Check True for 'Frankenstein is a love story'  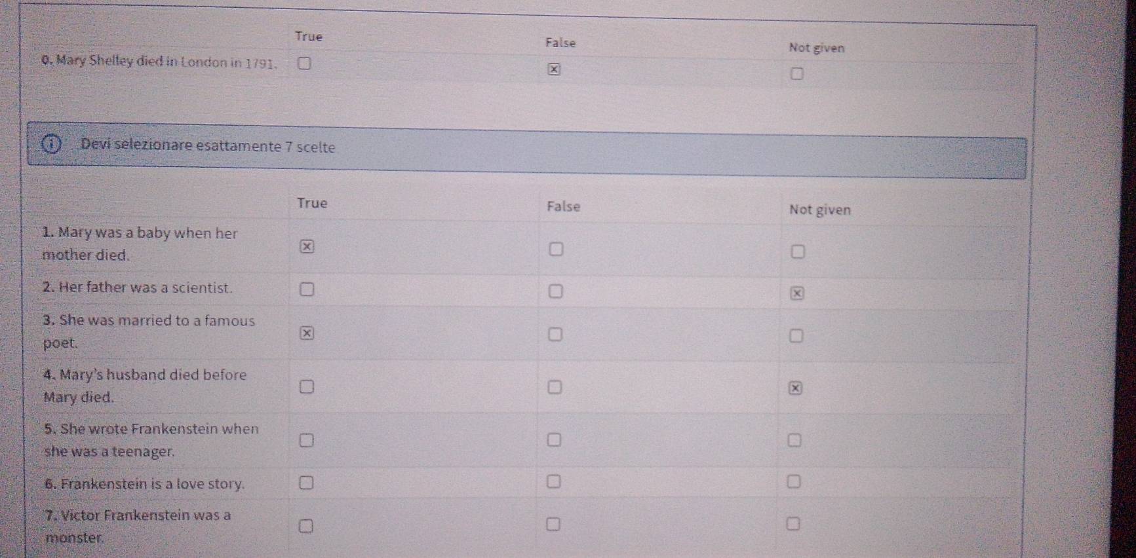click(x=306, y=483)
